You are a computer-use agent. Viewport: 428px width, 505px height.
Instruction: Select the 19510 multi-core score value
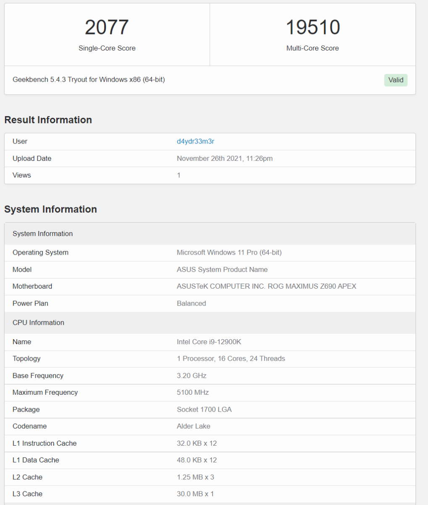pos(313,27)
